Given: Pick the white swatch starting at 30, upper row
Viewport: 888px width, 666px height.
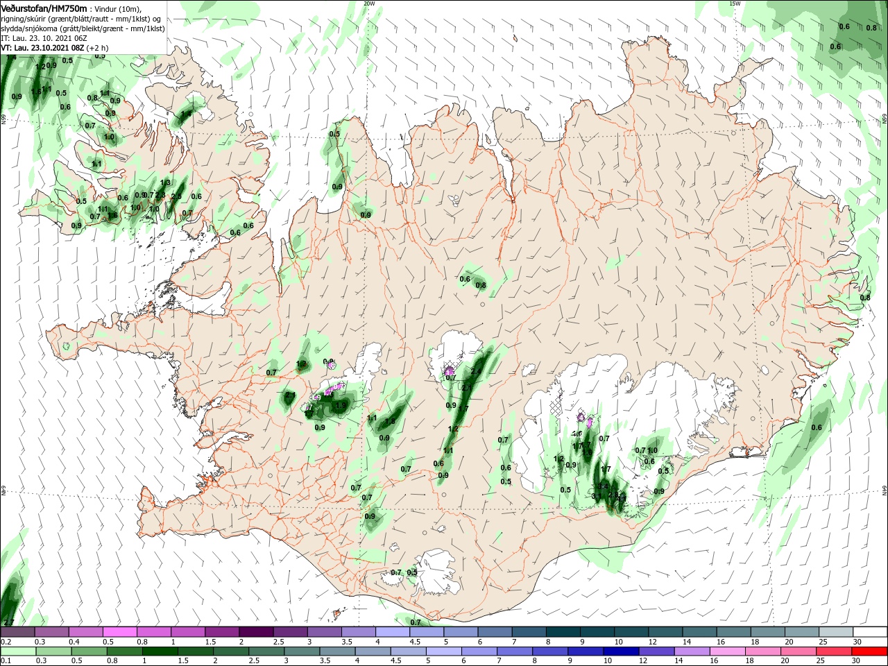Looking at the screenshot, I should (x=869, y=632).
